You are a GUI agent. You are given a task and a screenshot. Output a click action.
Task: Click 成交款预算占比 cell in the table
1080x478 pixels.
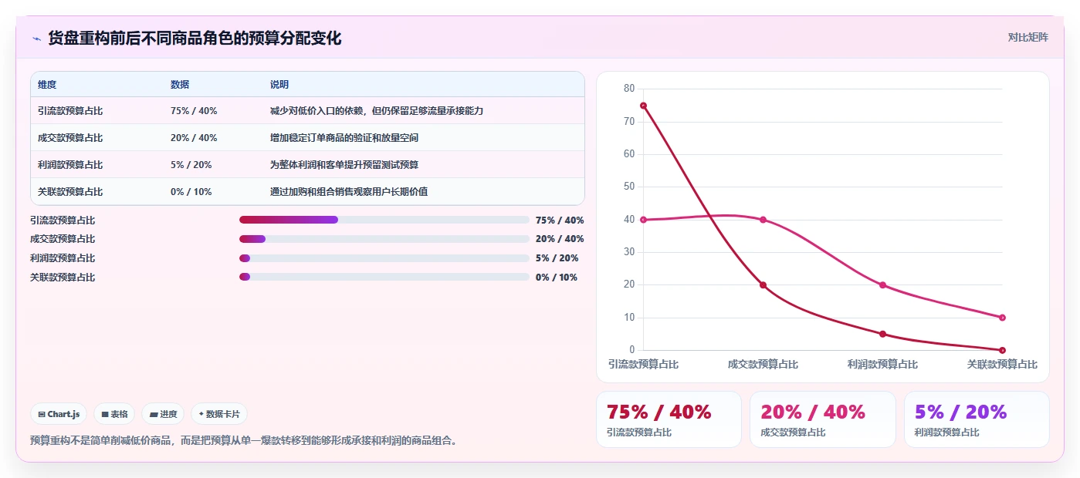pyautogui.click(x=70, y=138)
